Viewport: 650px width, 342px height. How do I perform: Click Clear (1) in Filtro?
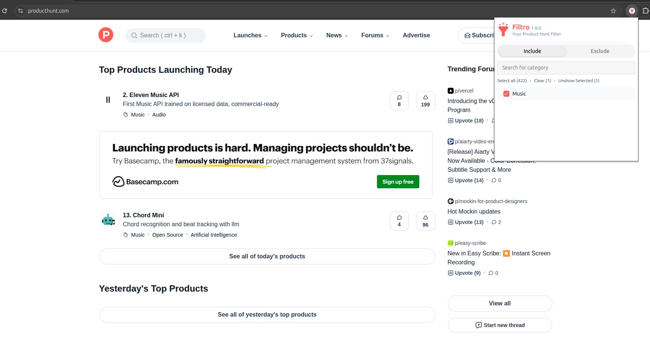coord(542,81)
